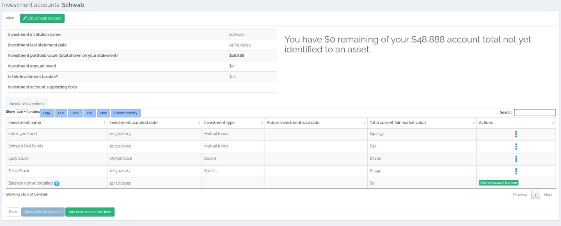Sort by Investment name column
561x226 pixels.
click(x=56, y=123)
